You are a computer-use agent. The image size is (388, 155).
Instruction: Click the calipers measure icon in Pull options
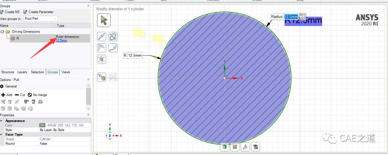tap(27, 102)
